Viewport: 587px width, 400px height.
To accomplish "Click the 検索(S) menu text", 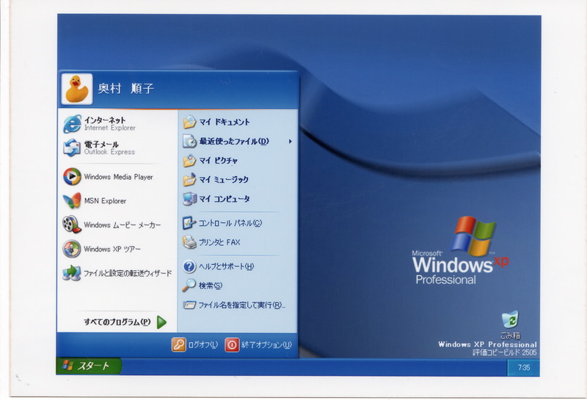I will [211, 286].
